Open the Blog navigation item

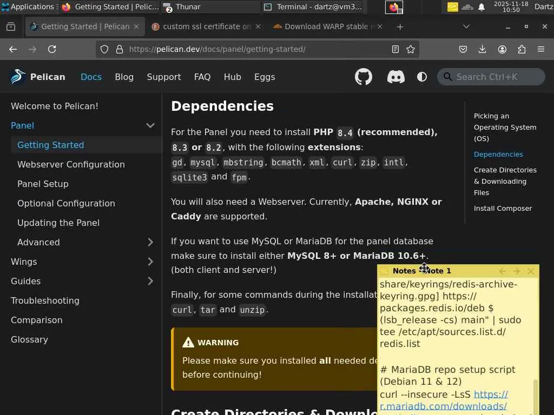pyautogui.click(x=124, y=77)
